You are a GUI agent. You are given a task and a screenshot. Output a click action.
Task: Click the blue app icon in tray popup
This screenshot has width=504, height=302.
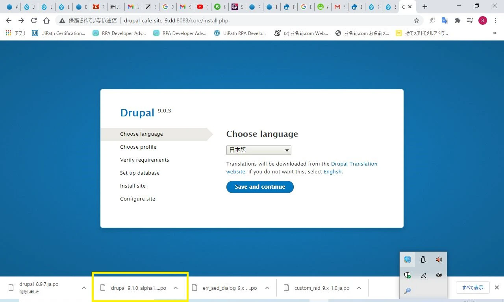[x=408, y=260]
